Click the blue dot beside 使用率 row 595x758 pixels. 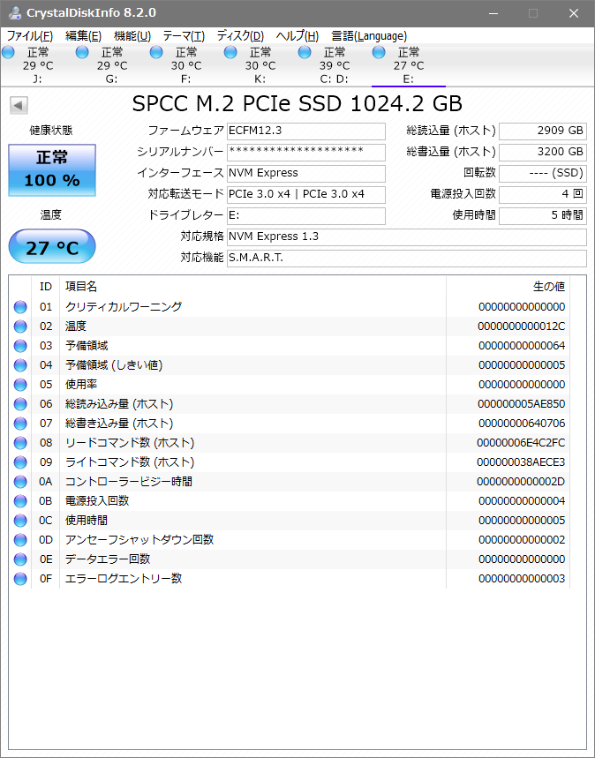pos(20,384)
